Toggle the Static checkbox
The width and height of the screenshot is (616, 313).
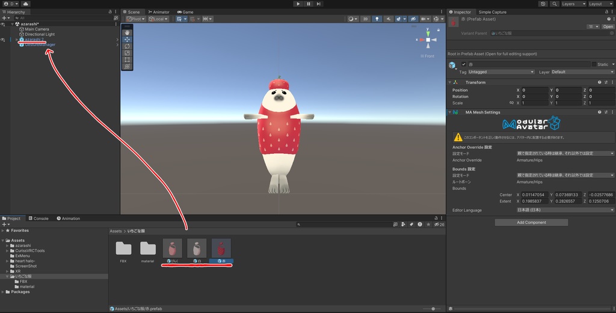(x=594, y=64)
